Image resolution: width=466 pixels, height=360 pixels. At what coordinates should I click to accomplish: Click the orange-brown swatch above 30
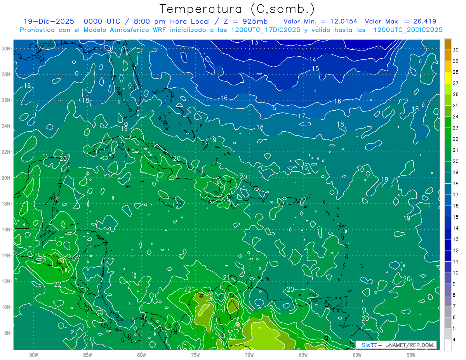click(x=448, y=44)
